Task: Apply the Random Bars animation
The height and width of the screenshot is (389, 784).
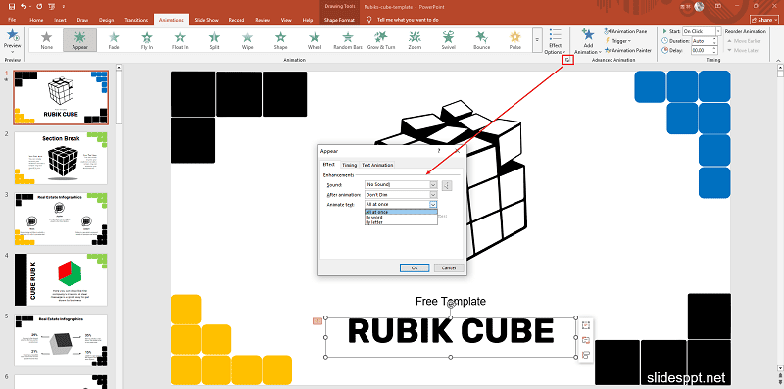Action: [x=348, y=40]
